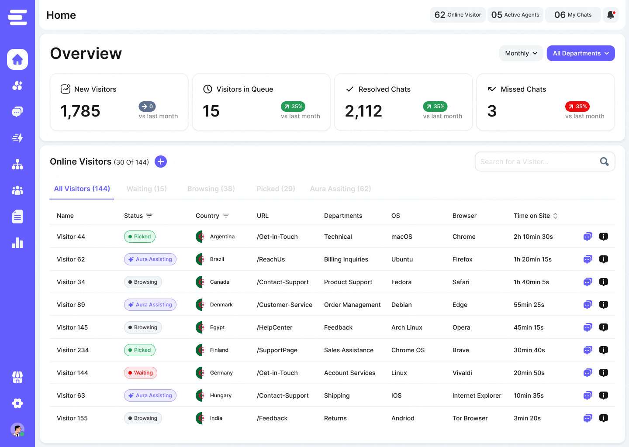View info for Visitor 145
The width and height of the screenshot is (629, 447).
pyautogui.click(x=604, y=327)
